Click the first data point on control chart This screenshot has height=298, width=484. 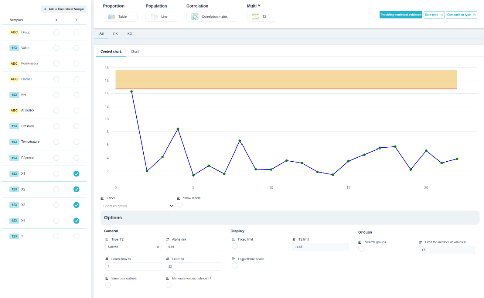click(x=132, y=92)
